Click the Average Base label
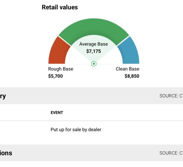The width and height of the screenshot is (183, 167). coord(94,44)
